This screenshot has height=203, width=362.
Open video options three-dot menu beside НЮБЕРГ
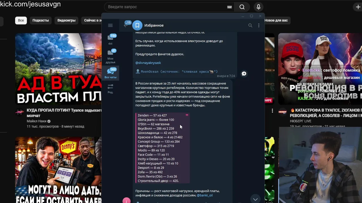coord(272,111)
